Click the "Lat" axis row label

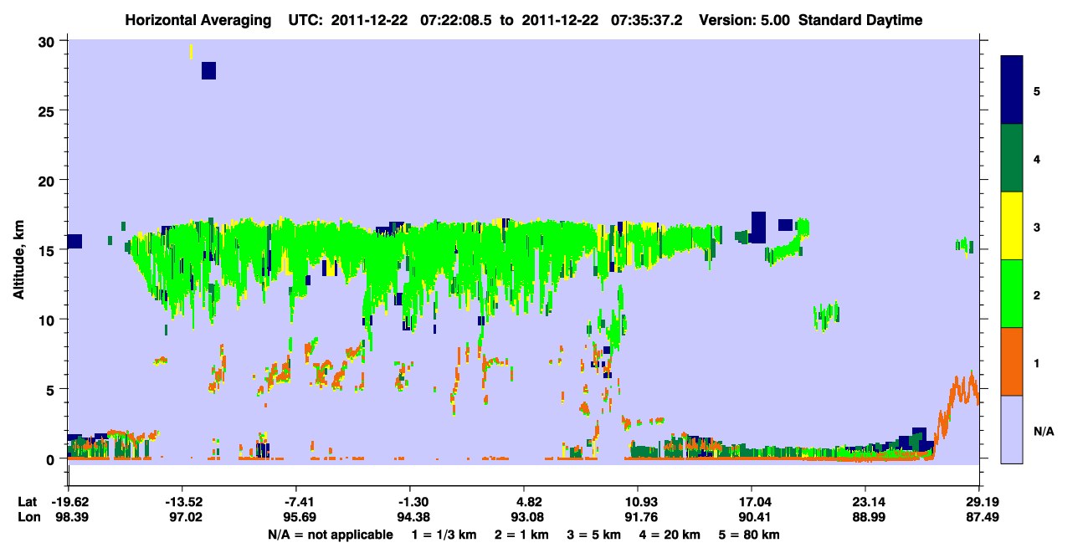tap(28, 502)
